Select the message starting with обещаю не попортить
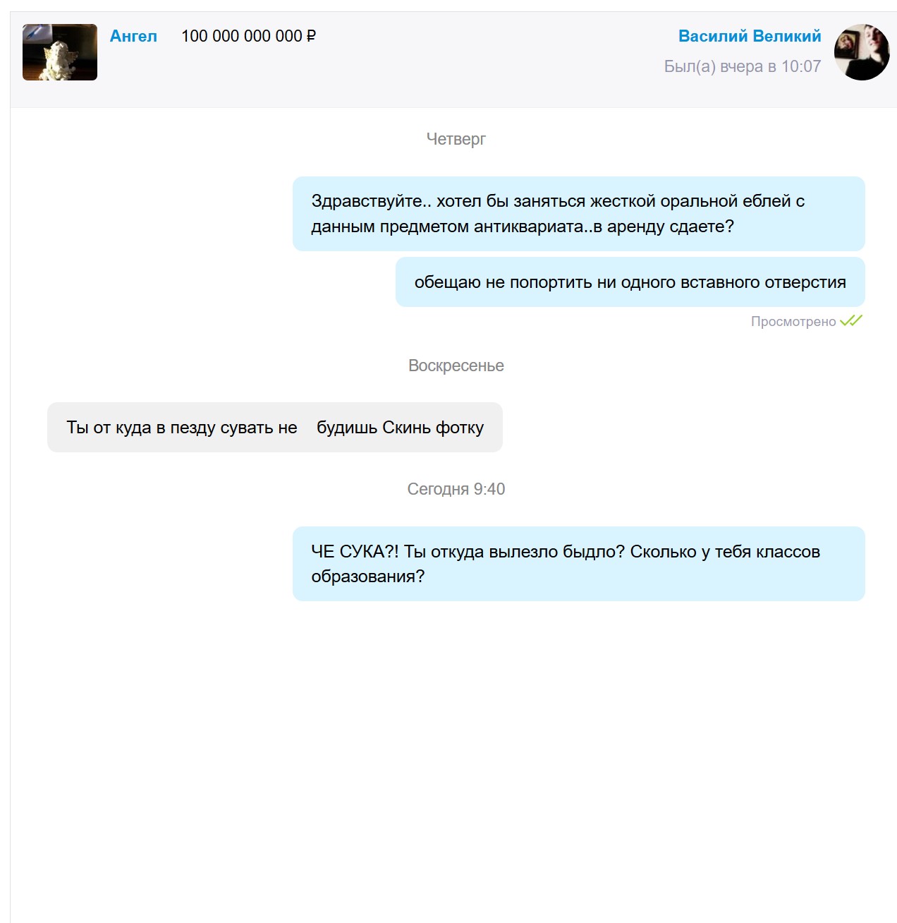The image size is (897, 923). coord(630,282)
